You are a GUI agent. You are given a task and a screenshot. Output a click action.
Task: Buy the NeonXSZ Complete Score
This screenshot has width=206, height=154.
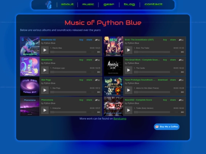point(165,100)
